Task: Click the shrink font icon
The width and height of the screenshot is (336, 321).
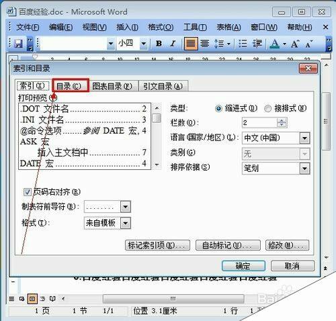Action: [308, 44]
